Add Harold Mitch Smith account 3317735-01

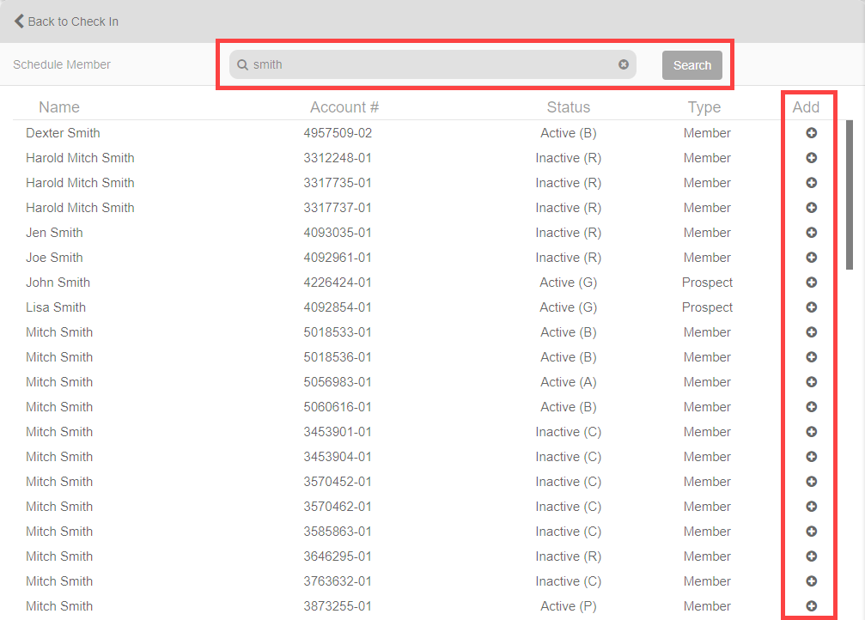pos(811,183)
